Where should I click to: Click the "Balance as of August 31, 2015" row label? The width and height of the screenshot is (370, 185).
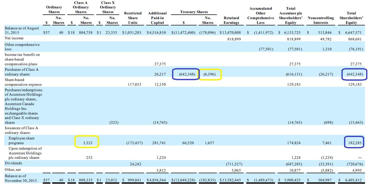coord(22,30)
